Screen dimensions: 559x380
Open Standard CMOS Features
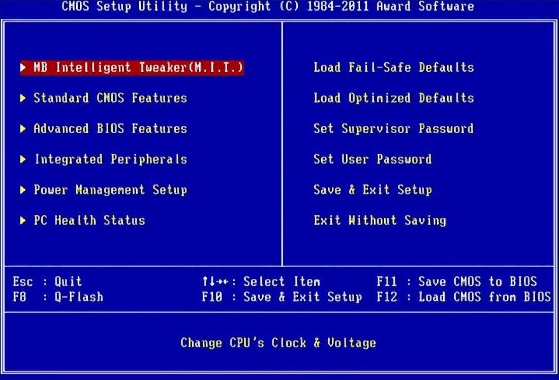pyautogui.click(x=111, y=98)
